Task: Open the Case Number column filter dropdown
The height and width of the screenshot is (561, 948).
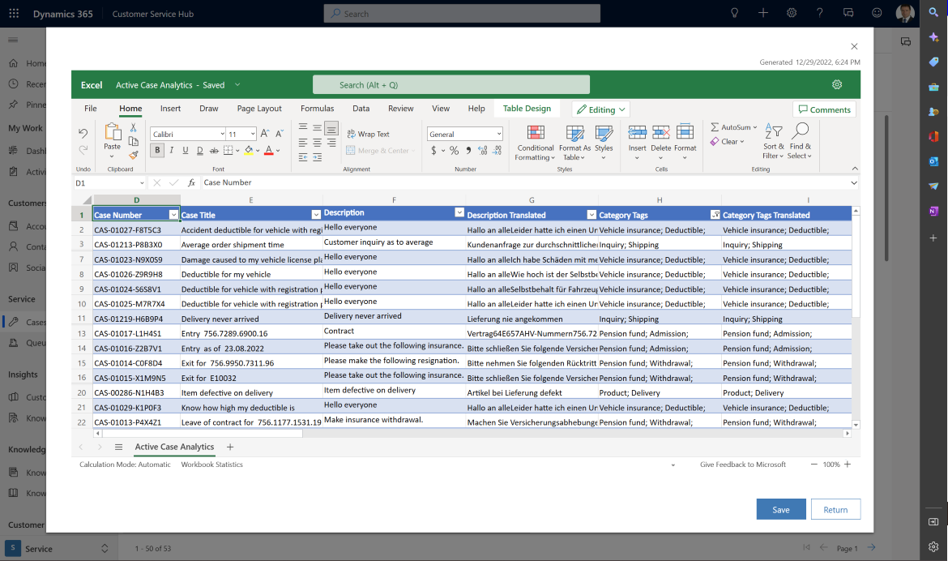Action: point(173,215)
